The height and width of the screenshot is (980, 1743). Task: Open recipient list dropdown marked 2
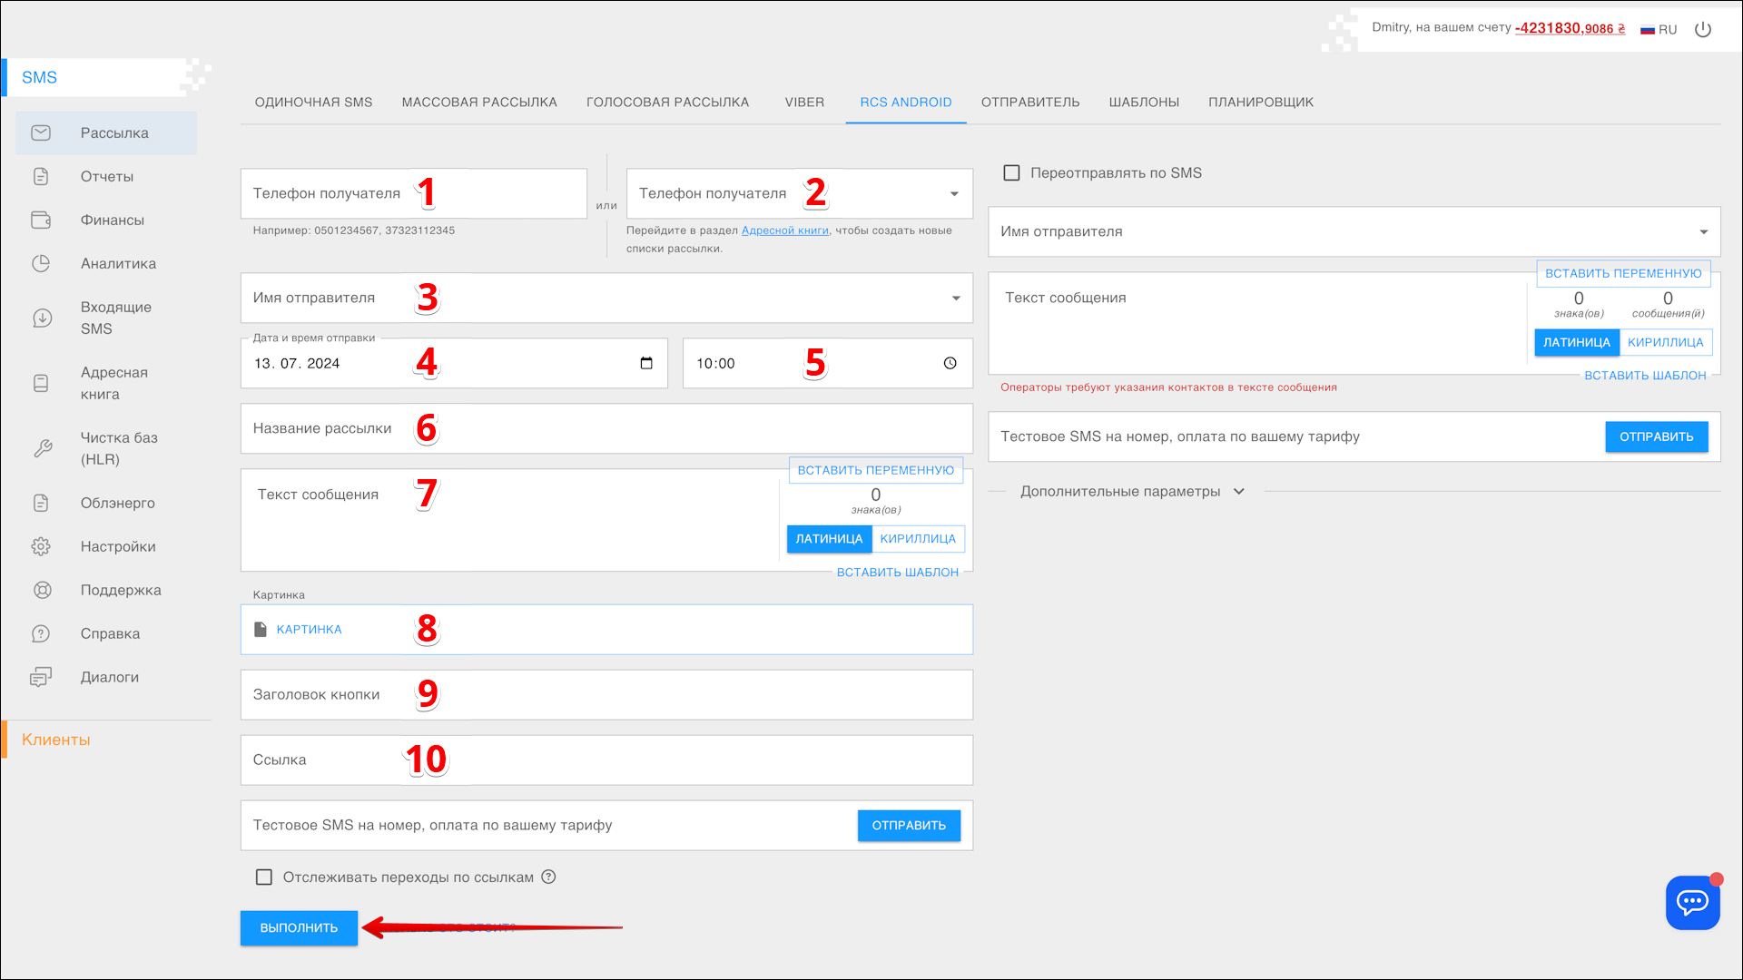pyautogui.click(x=954, y=193)
